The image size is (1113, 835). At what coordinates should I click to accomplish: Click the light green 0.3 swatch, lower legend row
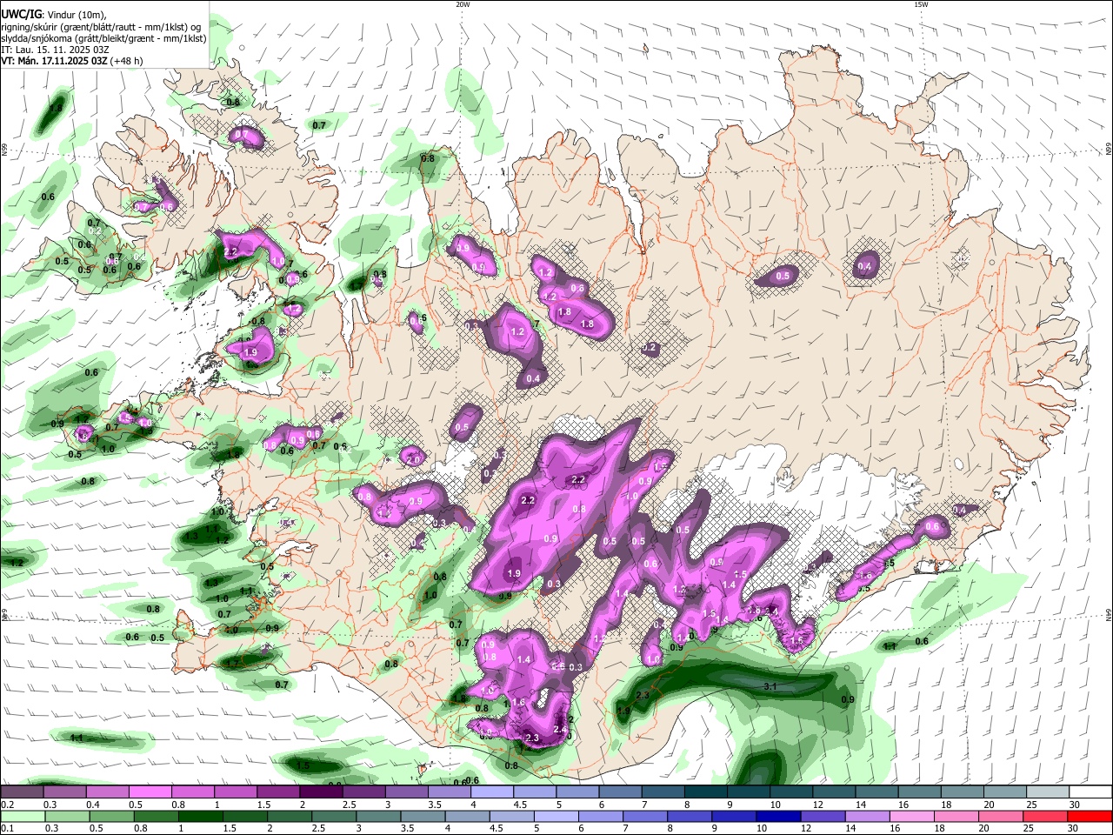(67, 816)
